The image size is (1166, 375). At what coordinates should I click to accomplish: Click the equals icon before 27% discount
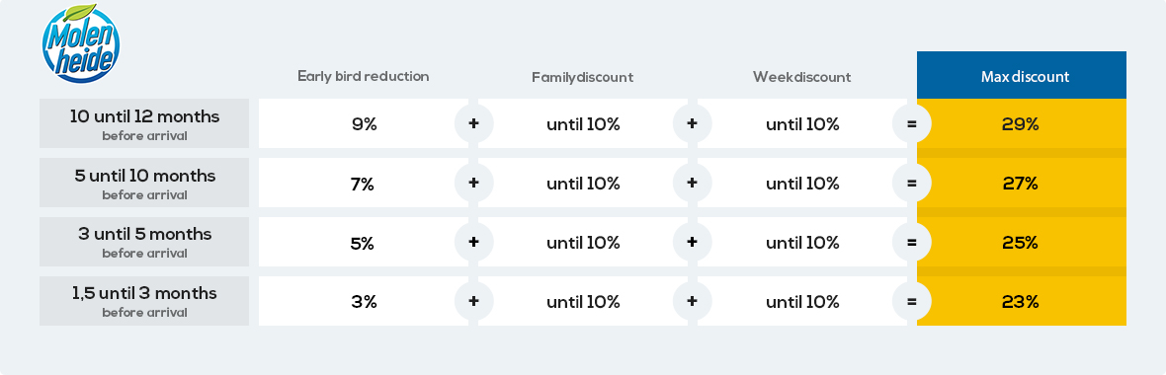coord(912,183)
